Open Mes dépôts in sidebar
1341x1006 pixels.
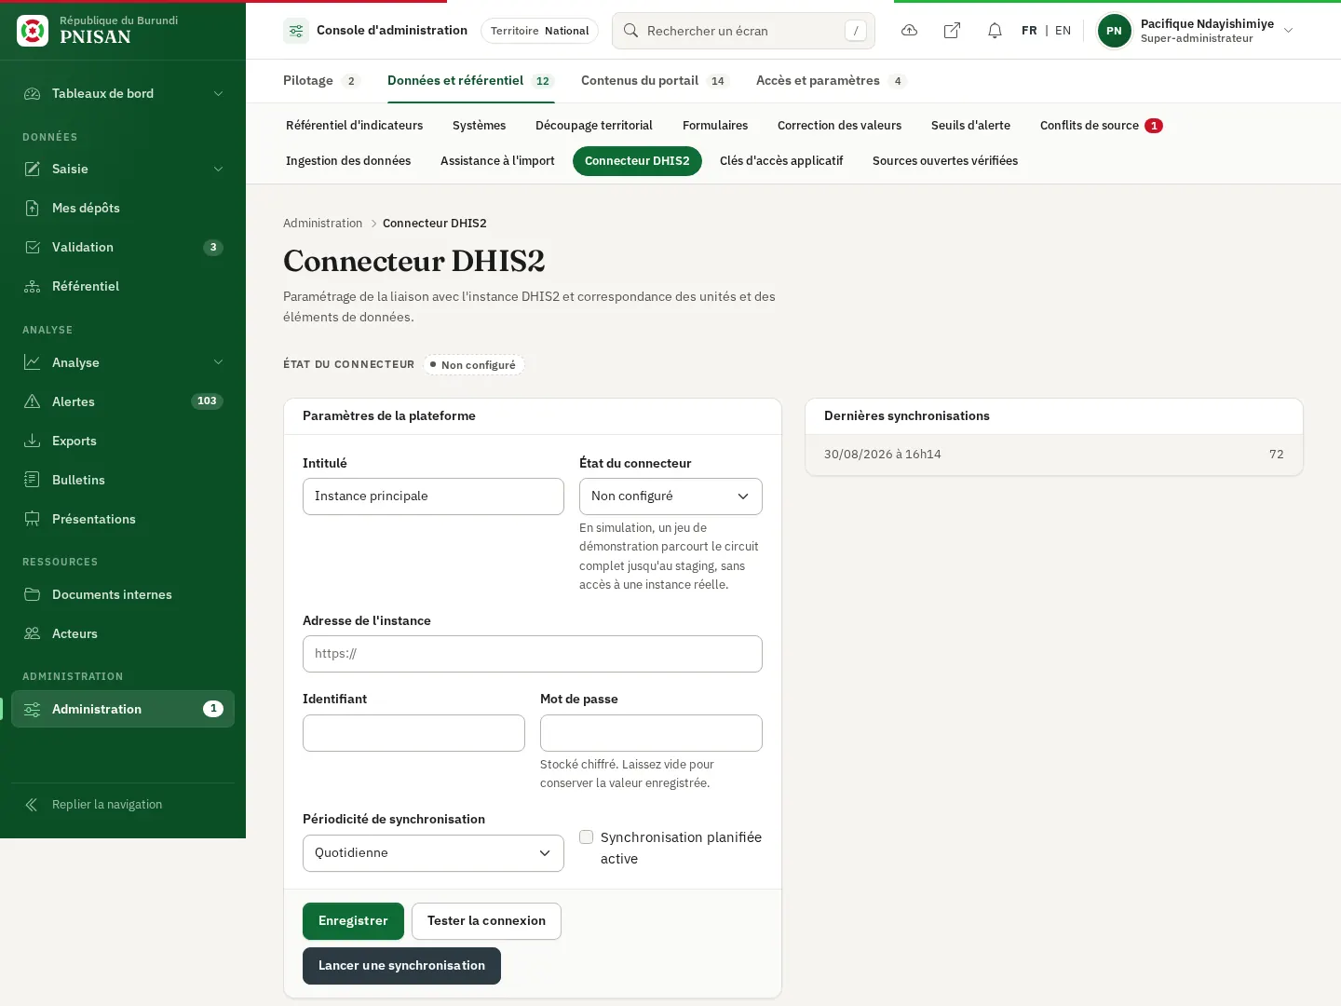click(123, 208)
